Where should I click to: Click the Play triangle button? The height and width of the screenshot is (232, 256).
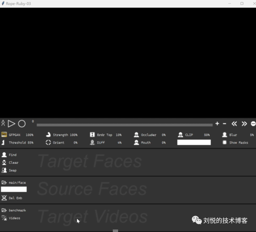click(x=11, y=124)
